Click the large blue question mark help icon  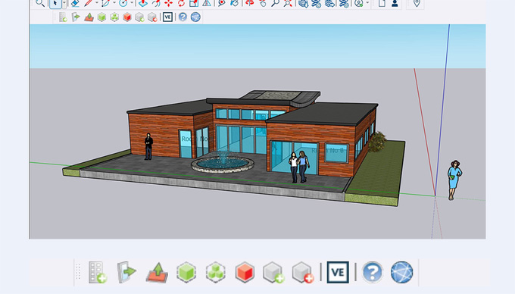click(373, 272)
